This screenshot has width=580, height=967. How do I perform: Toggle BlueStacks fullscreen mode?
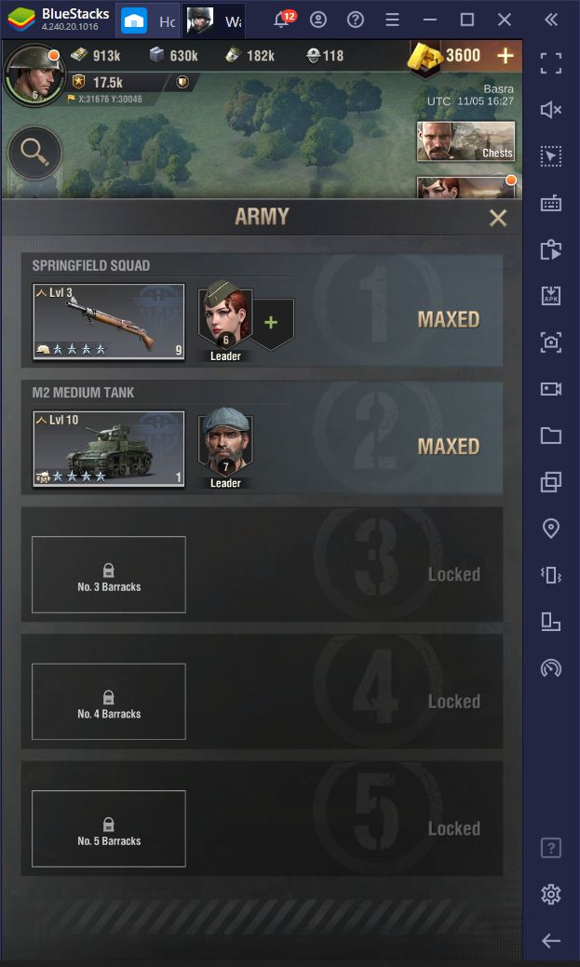click(550, 63)
